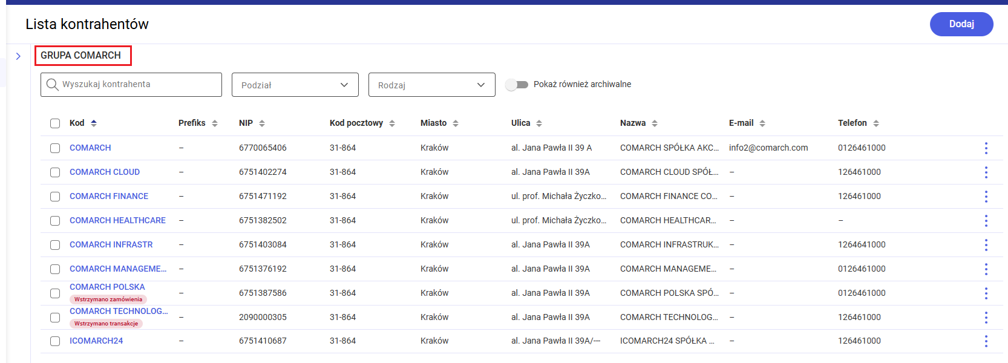Screen dimensions: 1008x363
Task: Check the select-all checkbox in header
Action: 55,123
